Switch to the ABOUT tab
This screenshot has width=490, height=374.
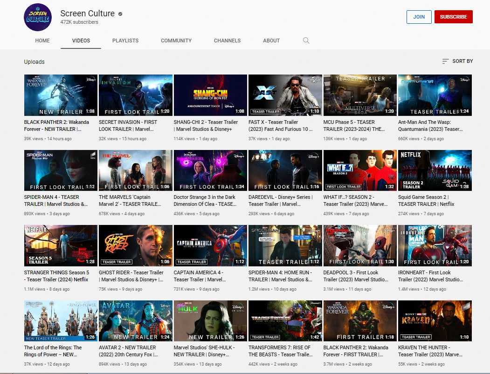(x=271, y=41)
